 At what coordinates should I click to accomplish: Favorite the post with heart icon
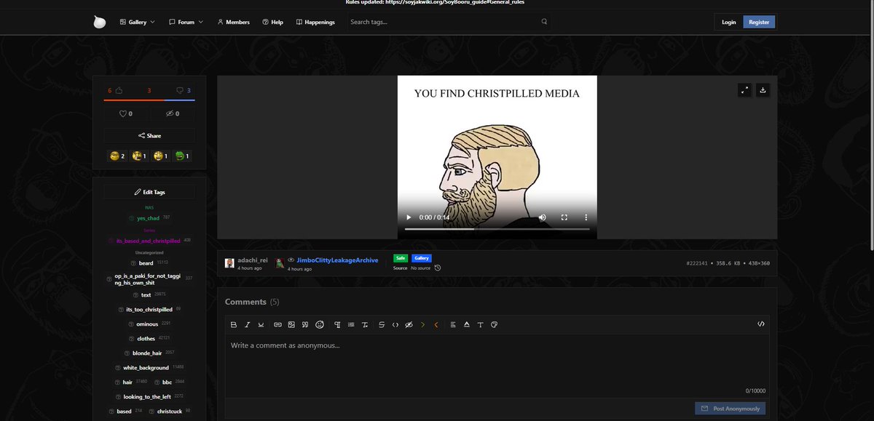125,113
